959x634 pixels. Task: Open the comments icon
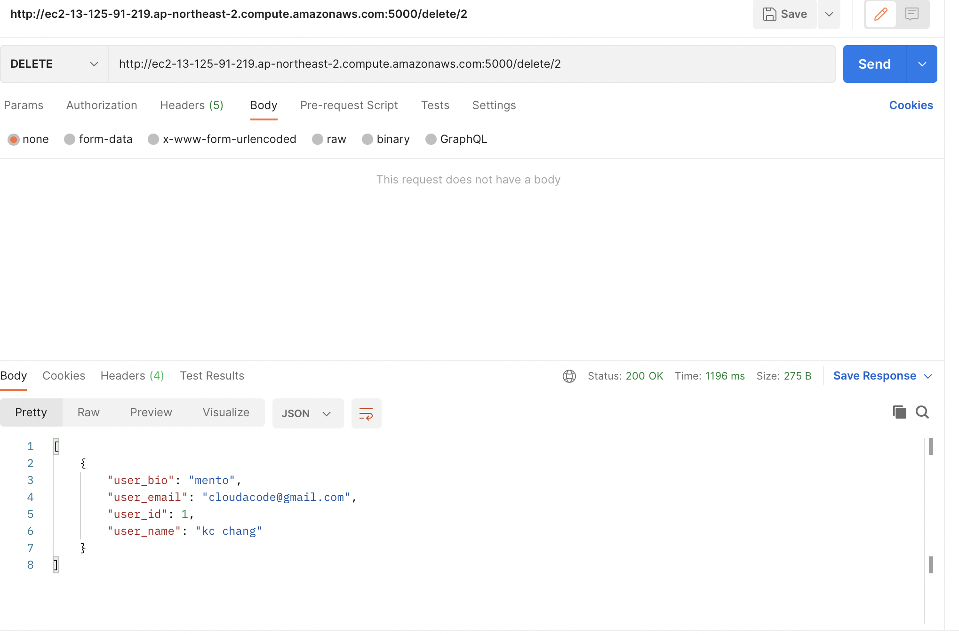click(x=911, y=14)
